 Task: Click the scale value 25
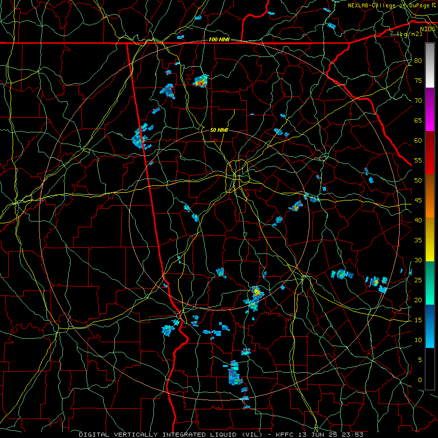418,280
